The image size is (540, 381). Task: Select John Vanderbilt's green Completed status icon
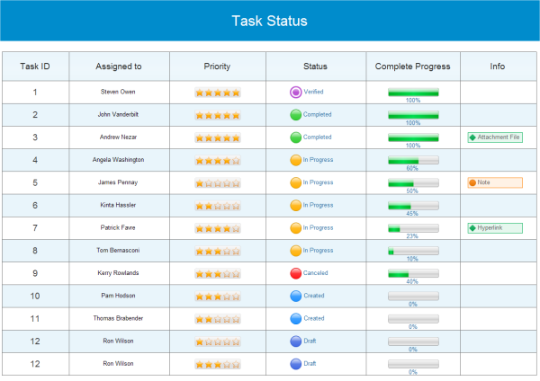[295, 115]
